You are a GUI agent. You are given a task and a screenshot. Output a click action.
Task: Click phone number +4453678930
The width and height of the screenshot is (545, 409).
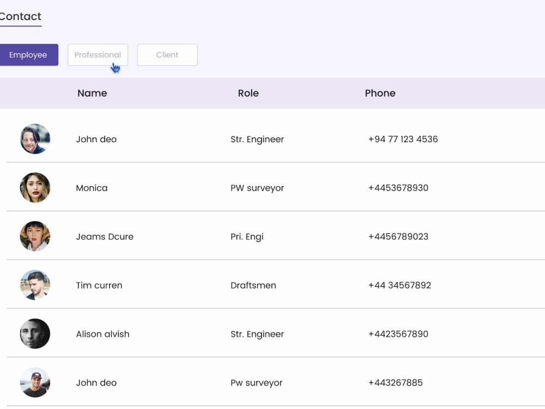pyautogui.click(x=398, y=188)
